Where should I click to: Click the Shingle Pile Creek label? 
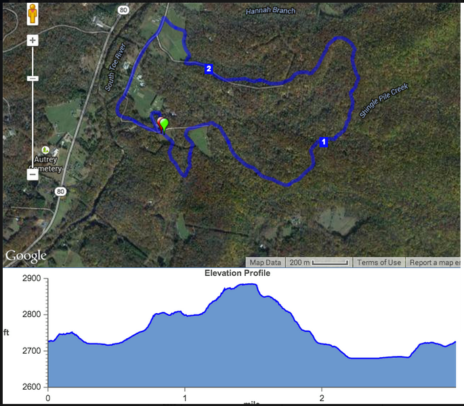[x=384, y=100]
